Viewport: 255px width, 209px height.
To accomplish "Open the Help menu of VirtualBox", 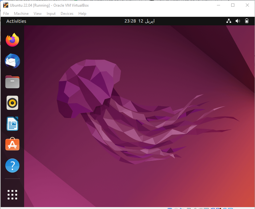I will click(82, 14).
